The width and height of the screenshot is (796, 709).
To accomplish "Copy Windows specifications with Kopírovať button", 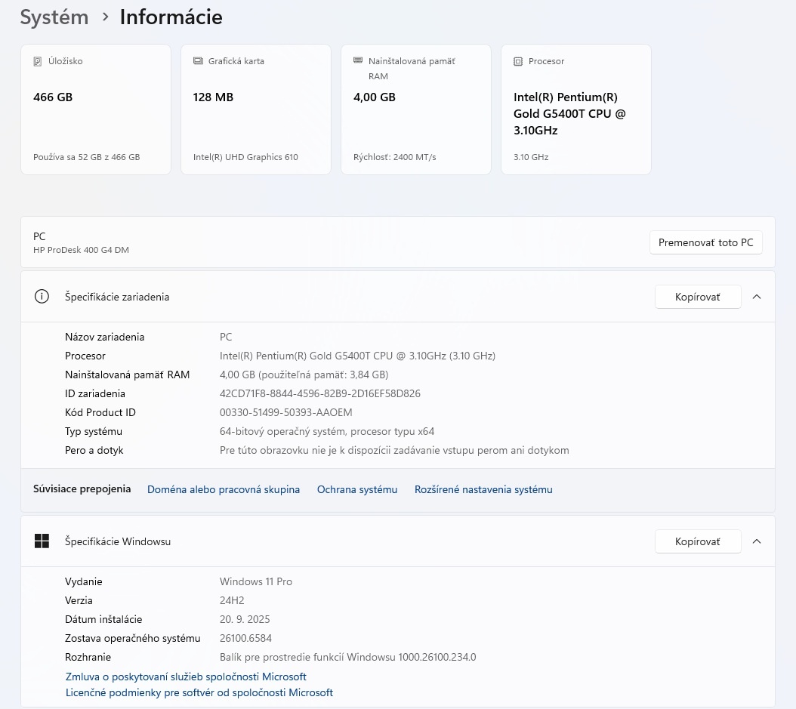I will (x=697, y=541).
